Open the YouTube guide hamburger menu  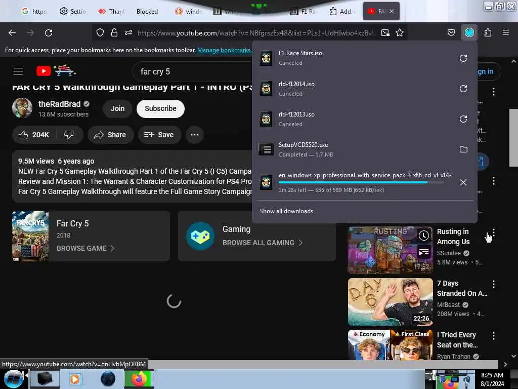tap(18, 71)
